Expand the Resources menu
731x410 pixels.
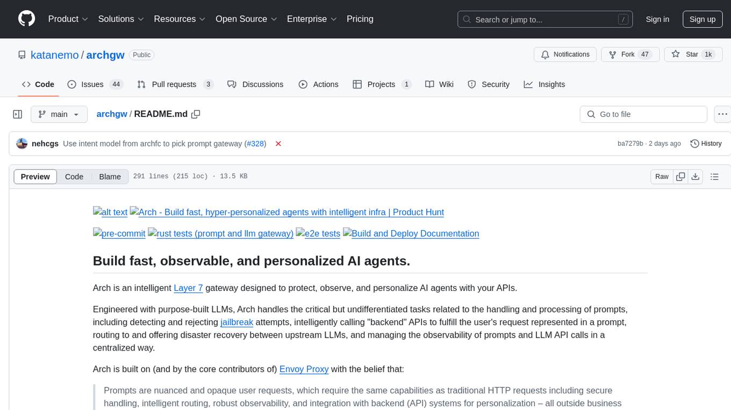tap(180, 19)
